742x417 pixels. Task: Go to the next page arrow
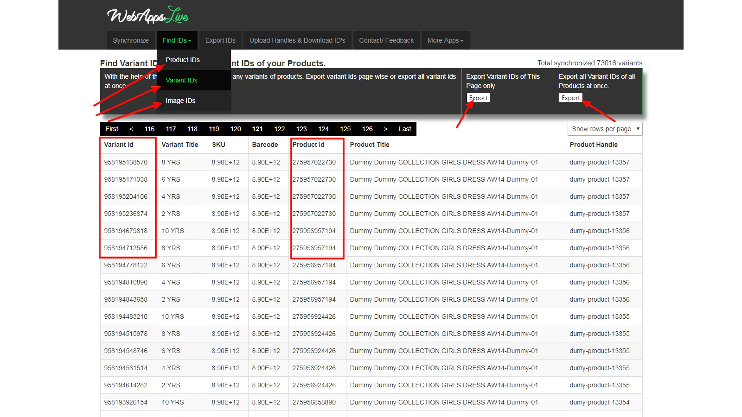[x=385, y=129]
